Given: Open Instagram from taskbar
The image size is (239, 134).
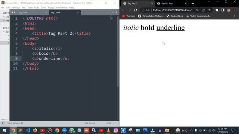Looking at the screenshot, I should click(x=116, y=130).
